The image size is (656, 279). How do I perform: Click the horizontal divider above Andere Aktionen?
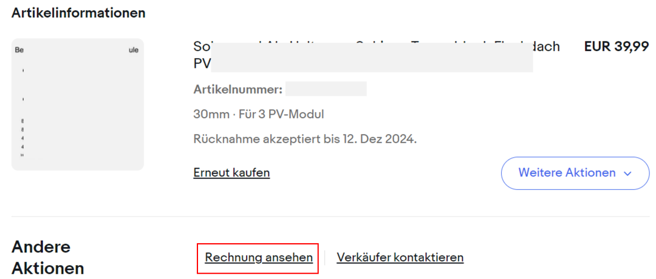[330, 217]
